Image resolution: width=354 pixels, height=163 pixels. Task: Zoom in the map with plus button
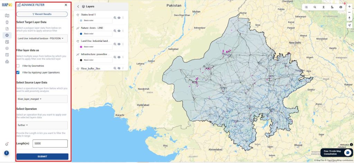350,7
